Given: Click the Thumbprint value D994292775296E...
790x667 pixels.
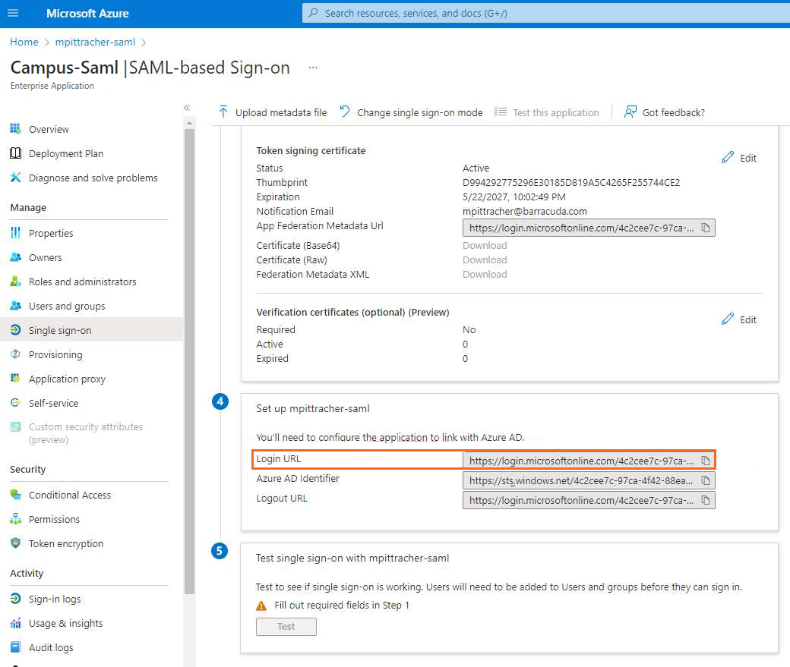Looking at the screenshot, I should [571, 182].
